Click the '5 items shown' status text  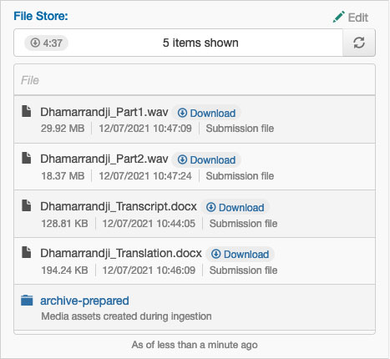[x=200, y=43]
